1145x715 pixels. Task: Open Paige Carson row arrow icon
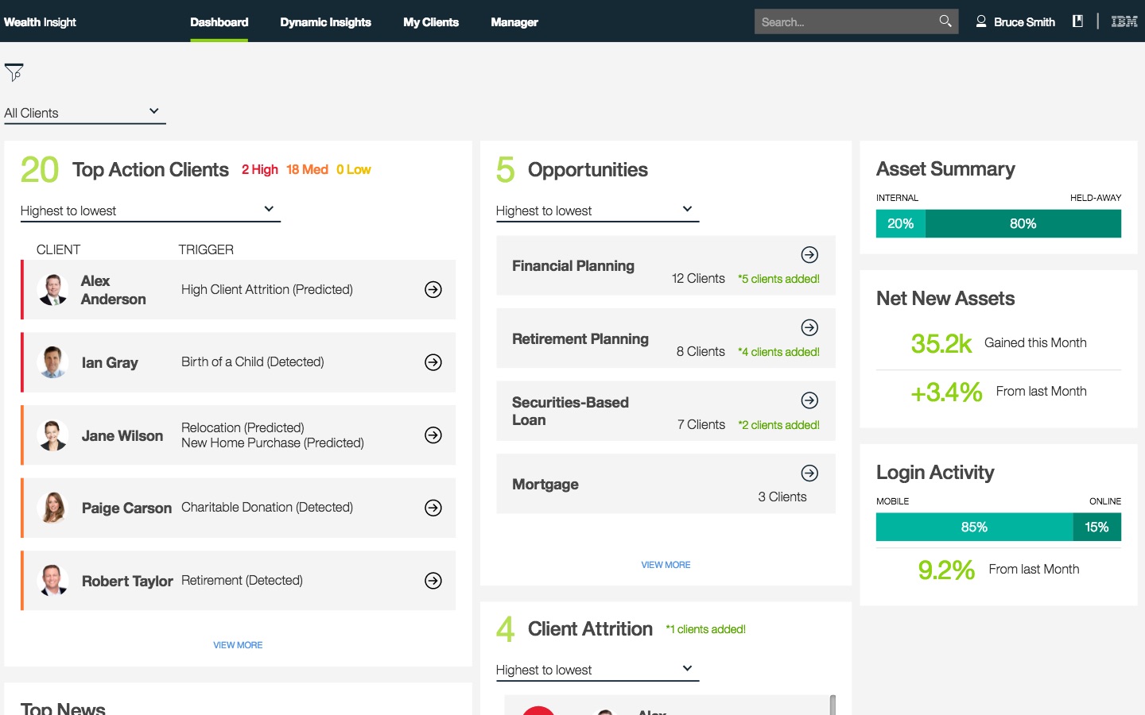pyautogui.click(x=433, y=508)
